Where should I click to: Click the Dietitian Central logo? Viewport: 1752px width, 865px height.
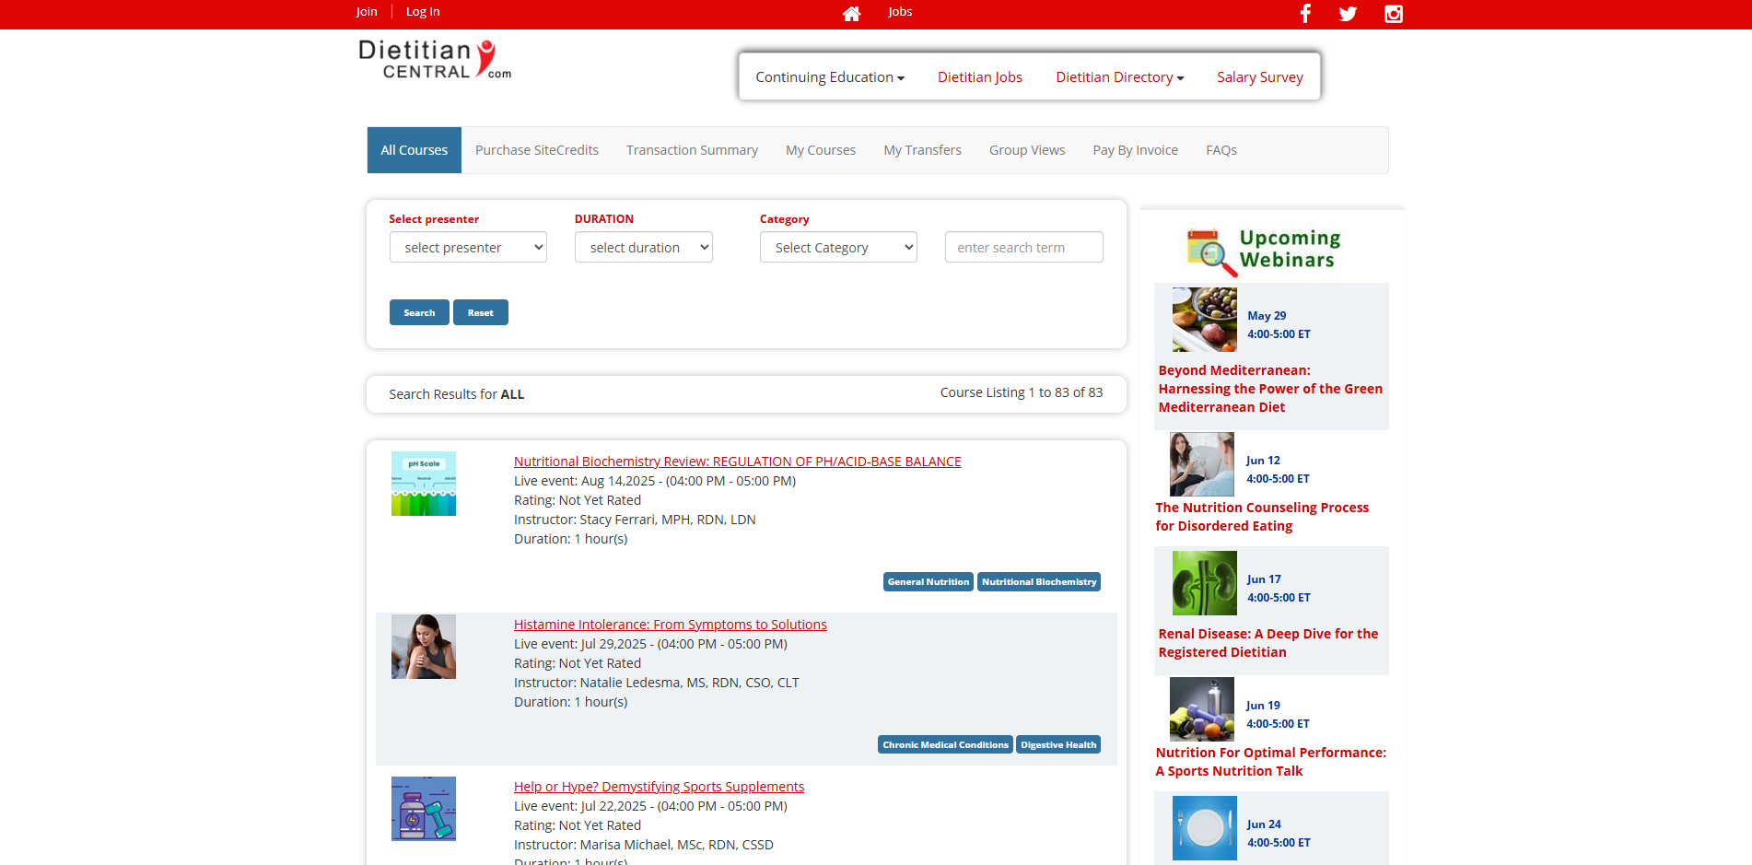tap(434, 60)
